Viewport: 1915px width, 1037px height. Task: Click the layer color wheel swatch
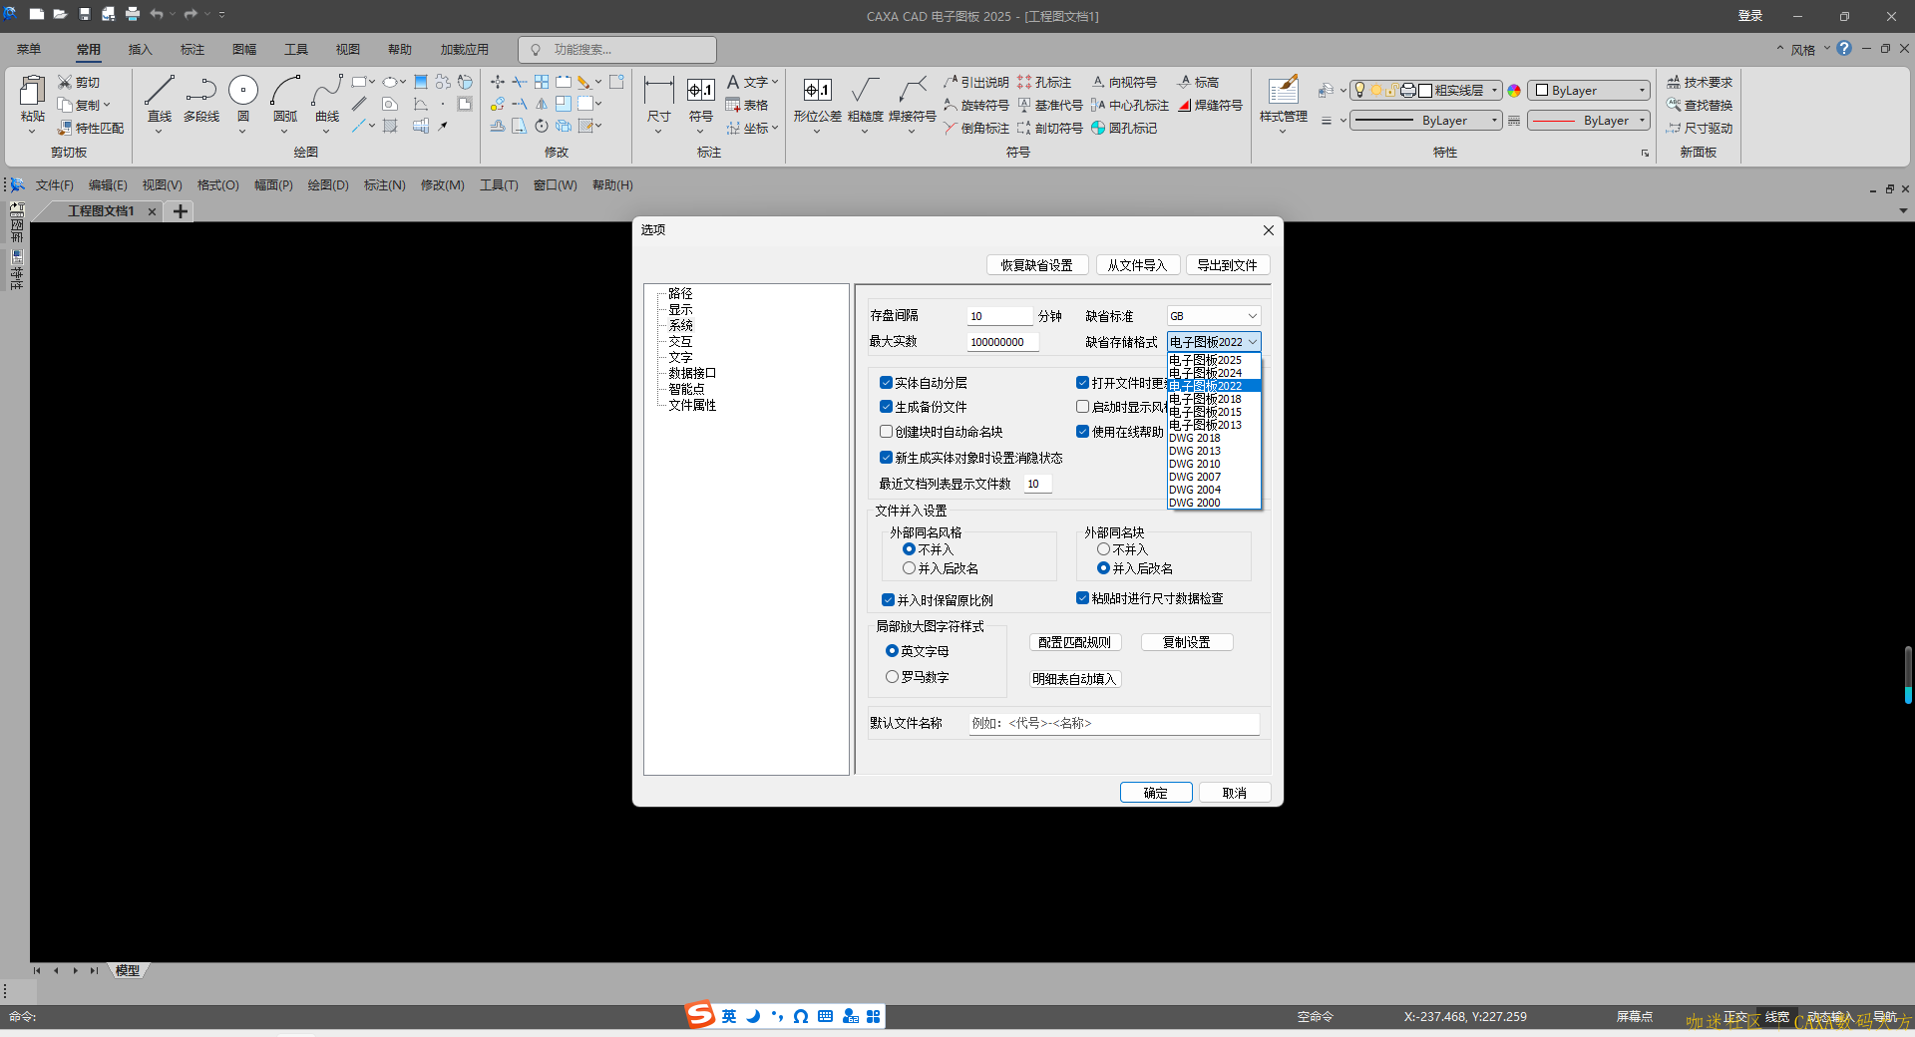pyautogui.click(x=1514, y=90)
